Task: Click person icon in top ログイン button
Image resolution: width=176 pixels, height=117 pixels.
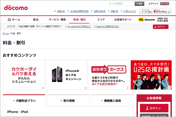Action: [x=155, y=27]
